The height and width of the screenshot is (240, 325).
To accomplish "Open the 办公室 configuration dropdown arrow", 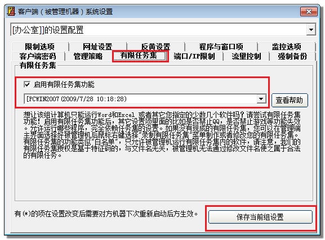I will pos(311,30).
